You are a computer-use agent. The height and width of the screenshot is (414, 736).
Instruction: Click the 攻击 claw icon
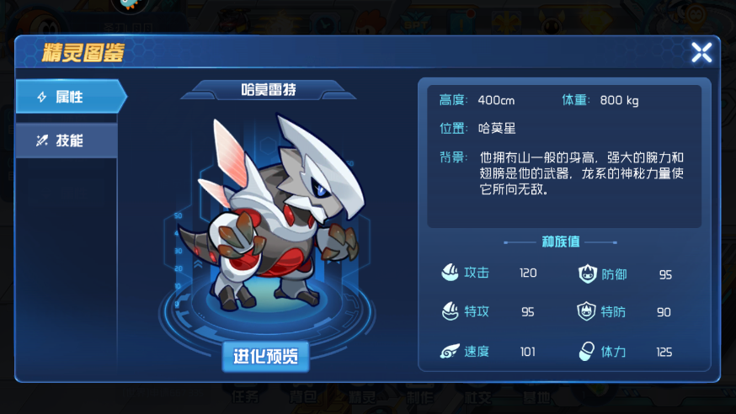pos(450,272)
